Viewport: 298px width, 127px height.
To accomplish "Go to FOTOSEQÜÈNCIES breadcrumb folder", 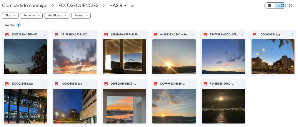I will pos(78,6).
